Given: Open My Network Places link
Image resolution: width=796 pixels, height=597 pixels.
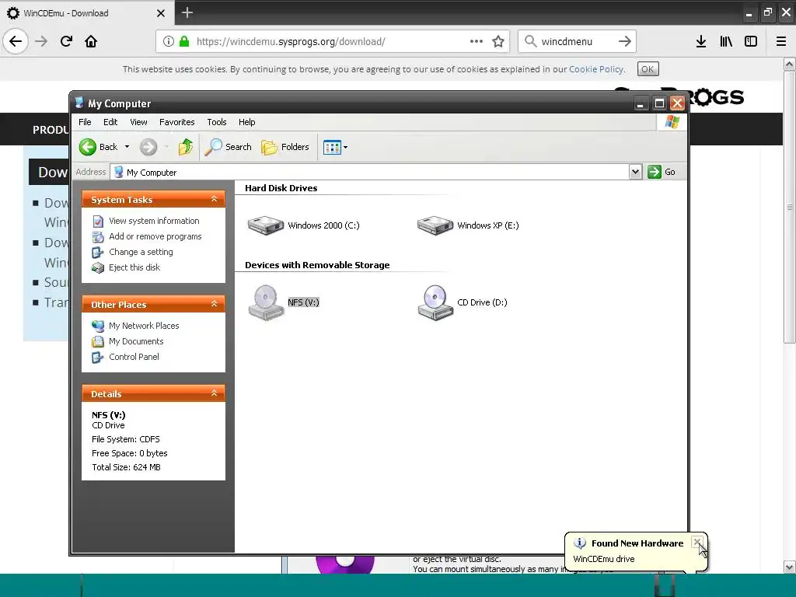Looking at the screenshot, I should click(144, 326).
